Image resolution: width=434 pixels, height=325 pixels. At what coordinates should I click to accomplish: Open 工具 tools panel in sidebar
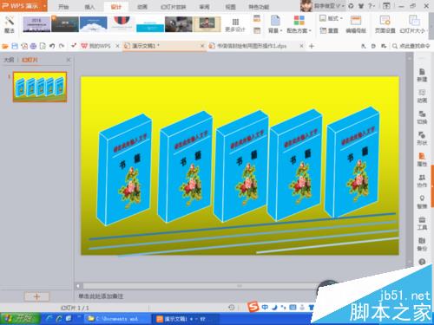[x=422, y=224]
